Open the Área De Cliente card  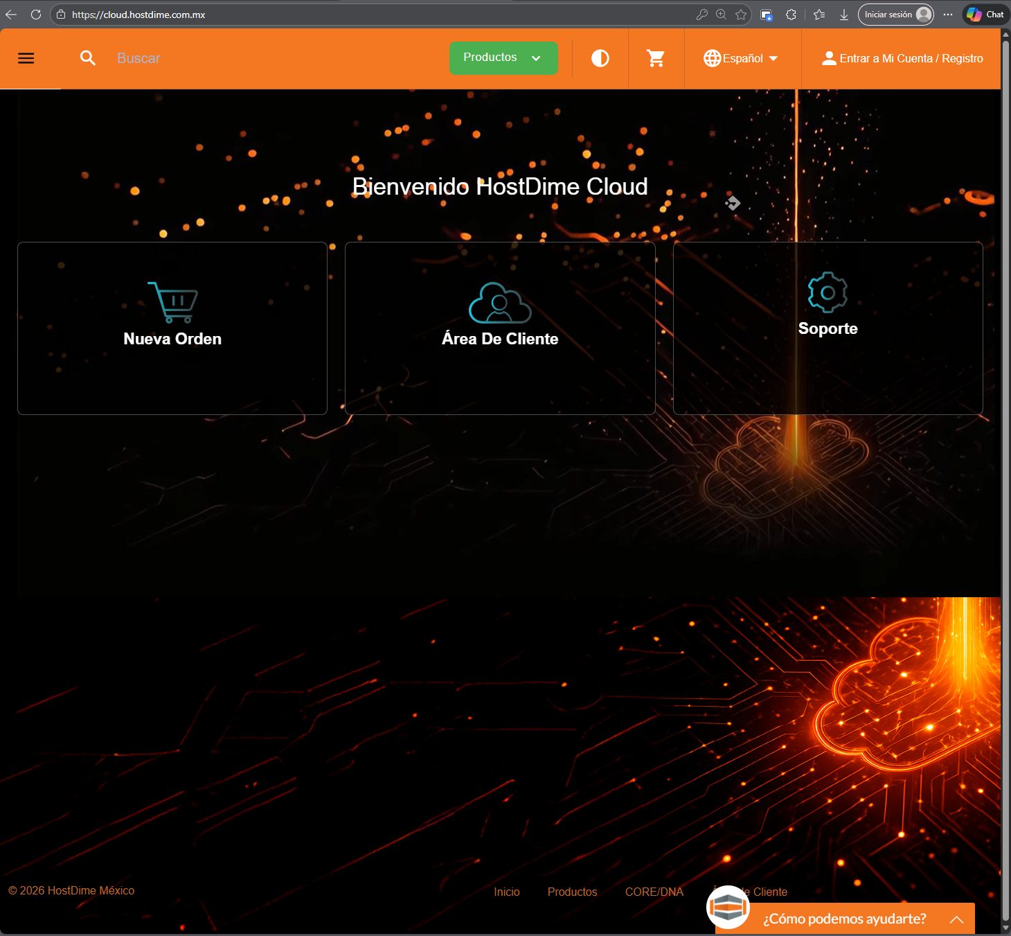[500, 328]
